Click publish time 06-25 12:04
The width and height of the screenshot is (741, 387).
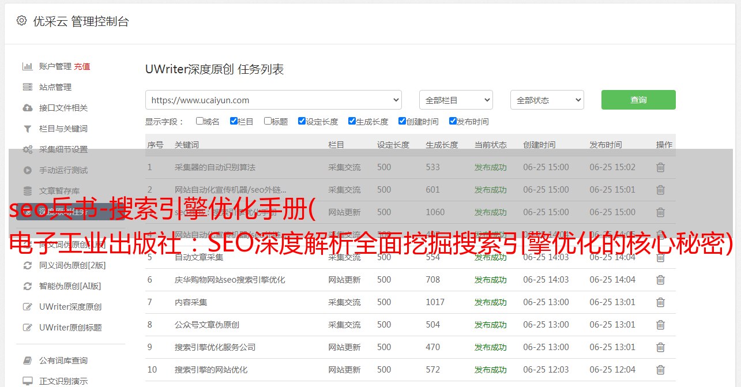612,370
